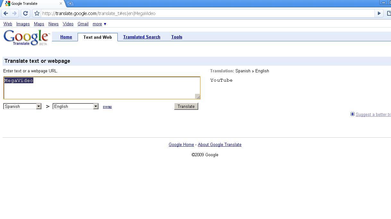Viewport: 391px width, 219px height.
Task: Go forward with the browser forward arrow
Action: [x=14, y=13]
